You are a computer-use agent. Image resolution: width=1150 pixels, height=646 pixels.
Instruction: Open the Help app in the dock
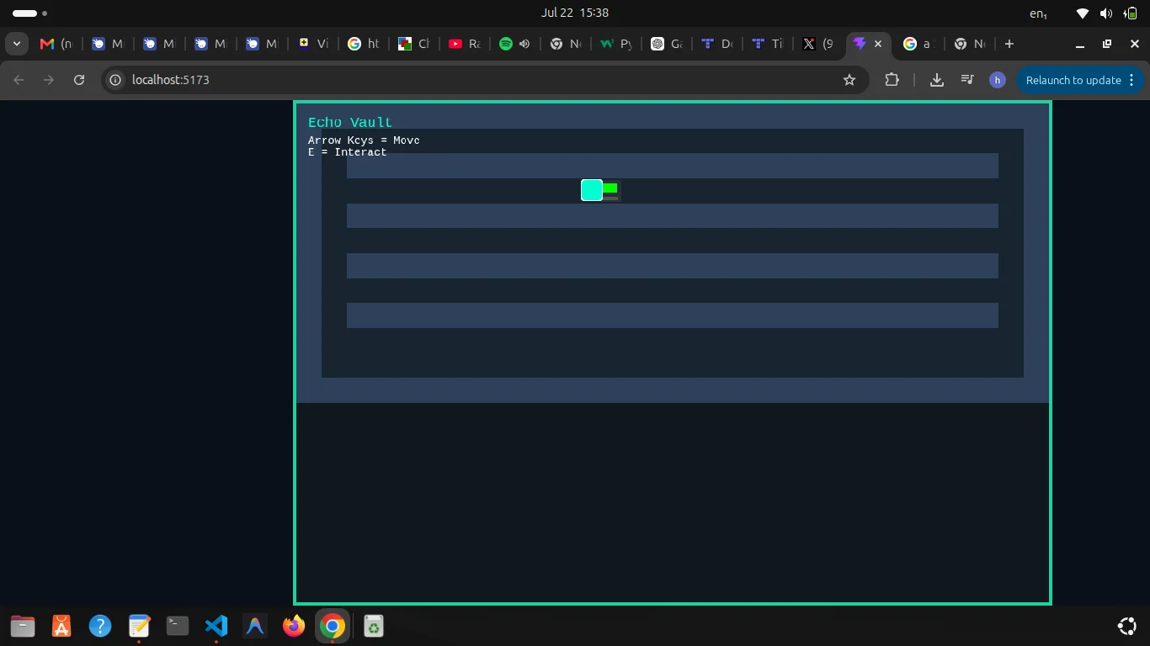(x=100, y=626)
